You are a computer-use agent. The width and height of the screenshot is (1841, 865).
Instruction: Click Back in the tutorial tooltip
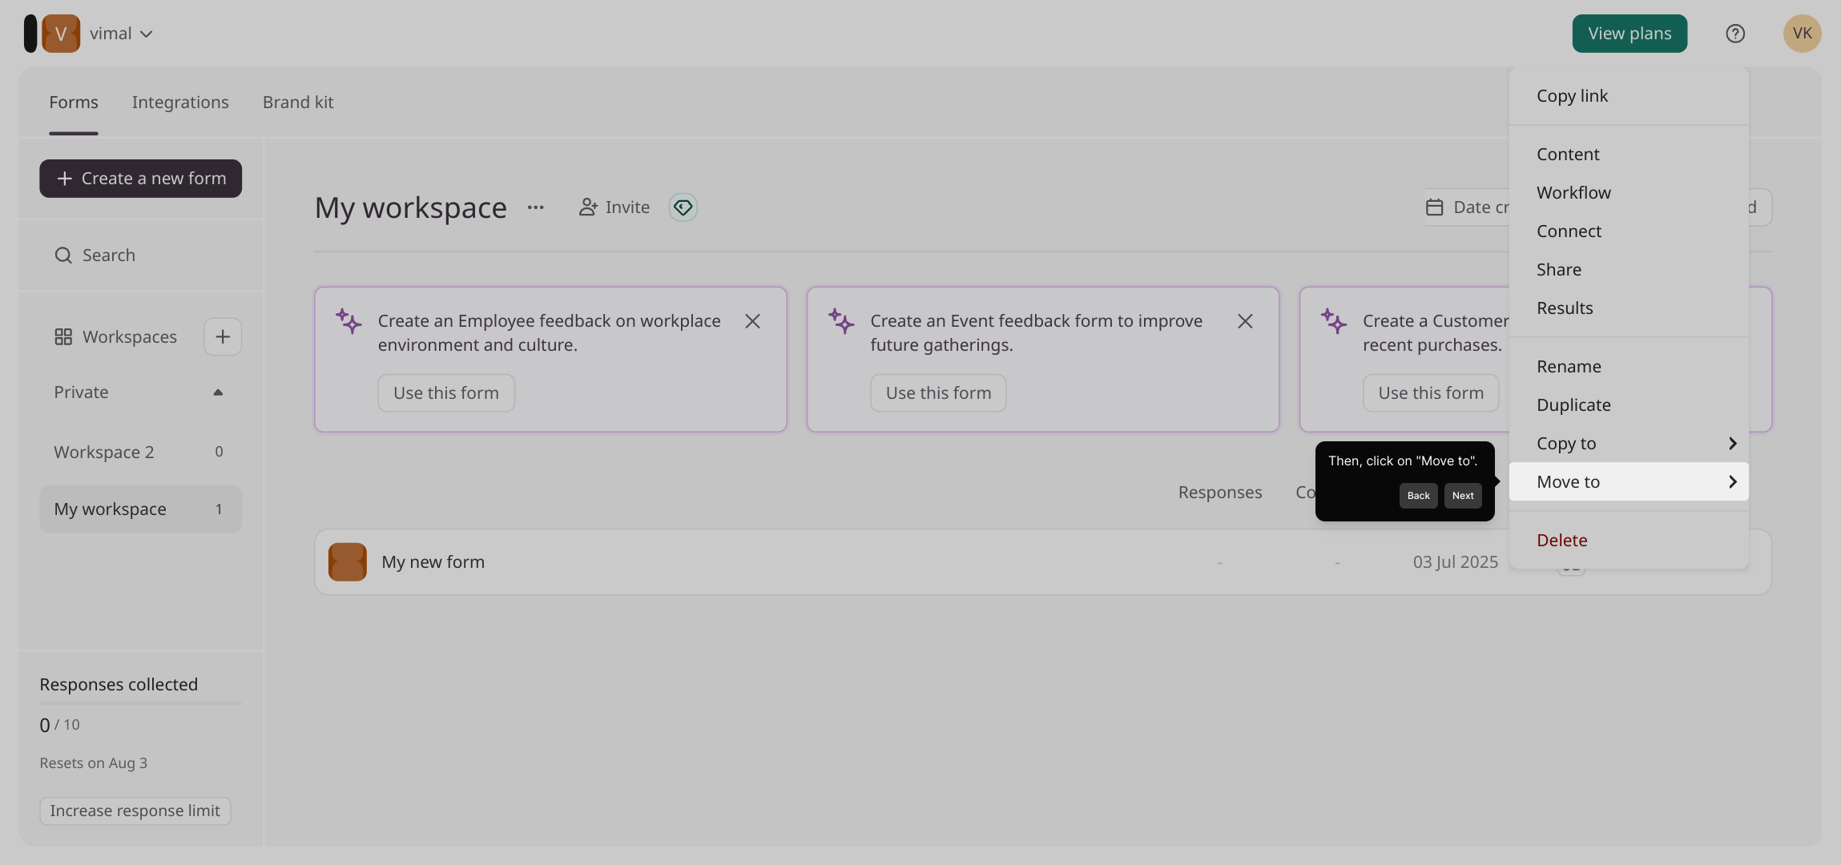(1418, 496)
